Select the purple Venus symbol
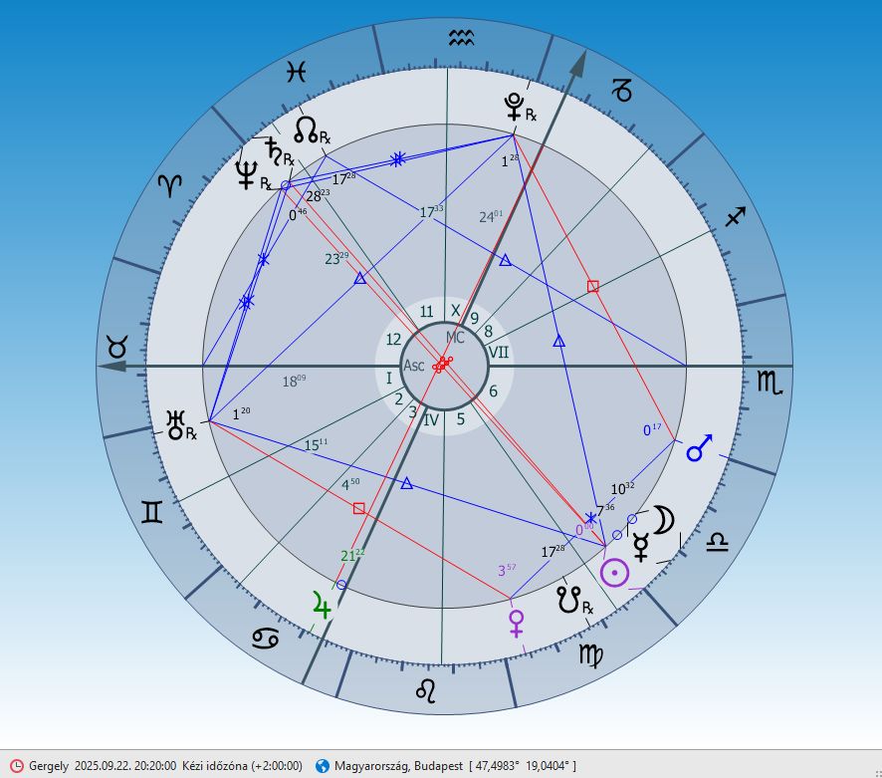 [516, 623]
